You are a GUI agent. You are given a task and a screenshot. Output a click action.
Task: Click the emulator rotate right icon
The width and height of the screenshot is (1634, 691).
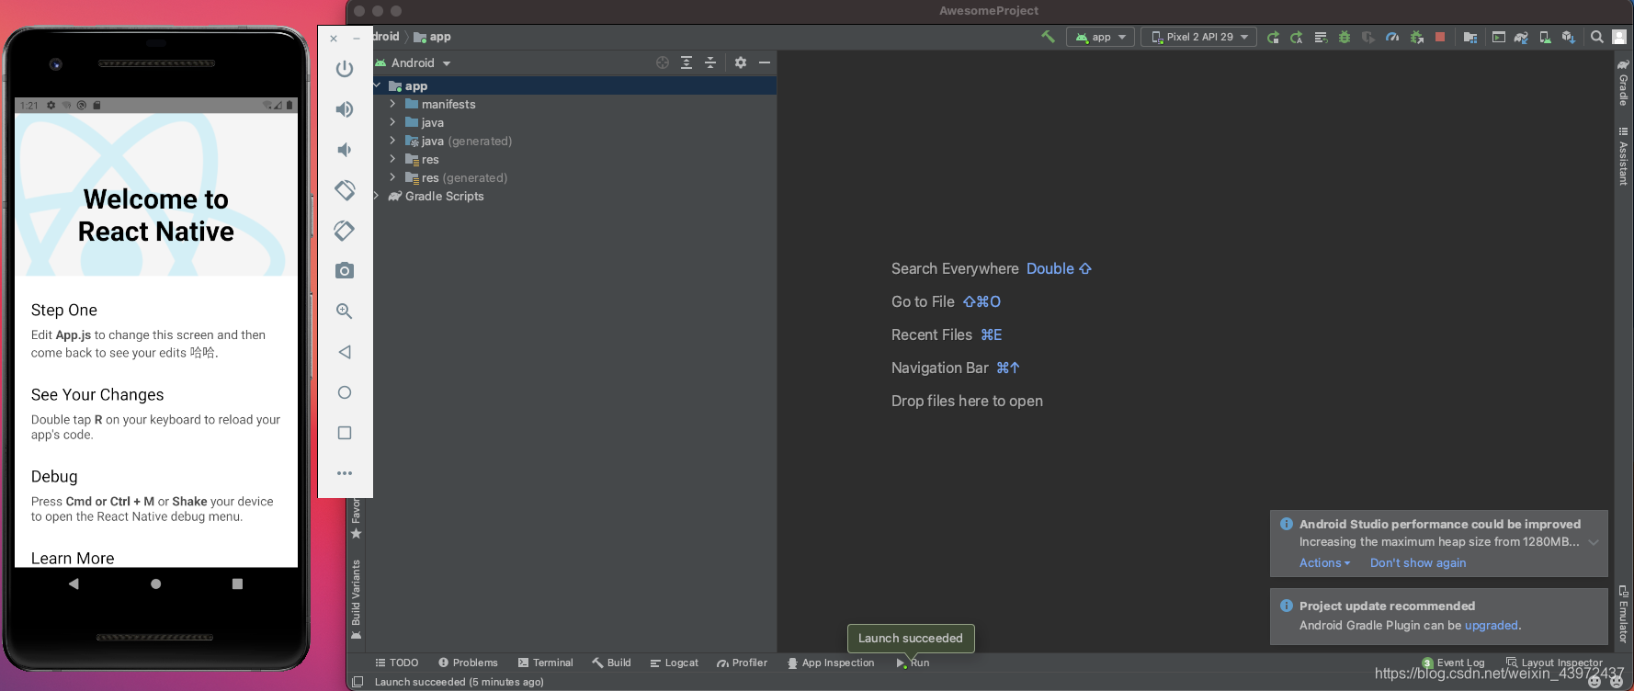pyautogui.click(x=345, y=231)
